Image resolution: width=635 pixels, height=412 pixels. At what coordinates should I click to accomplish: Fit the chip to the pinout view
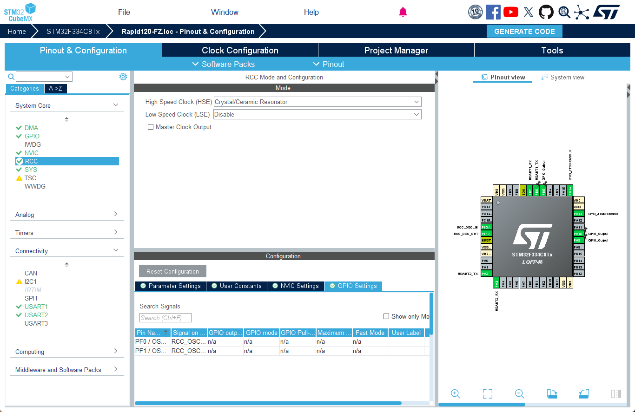click(x=487, y=394)
